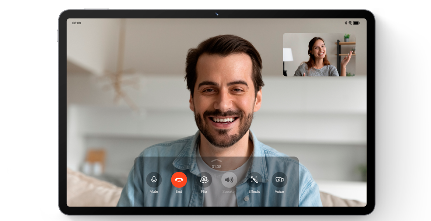Flip the camera using the Flip icon
The width and height of the screenshot is (431, 221).
coord(204,180)
